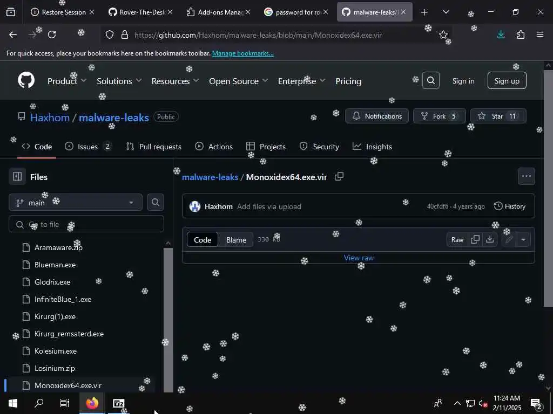
Task: Star the malware-leaks repository
Action: [498, 116]
